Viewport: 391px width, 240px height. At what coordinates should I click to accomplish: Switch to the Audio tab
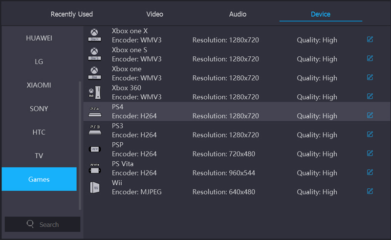(x=238, y=14)
